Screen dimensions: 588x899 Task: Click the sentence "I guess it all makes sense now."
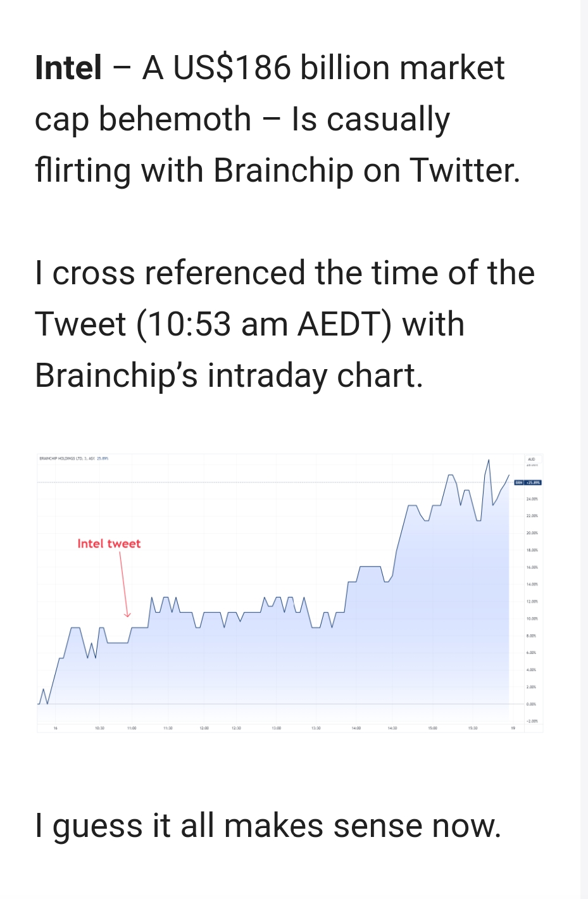pyautogui.click(x=268, y=826)
